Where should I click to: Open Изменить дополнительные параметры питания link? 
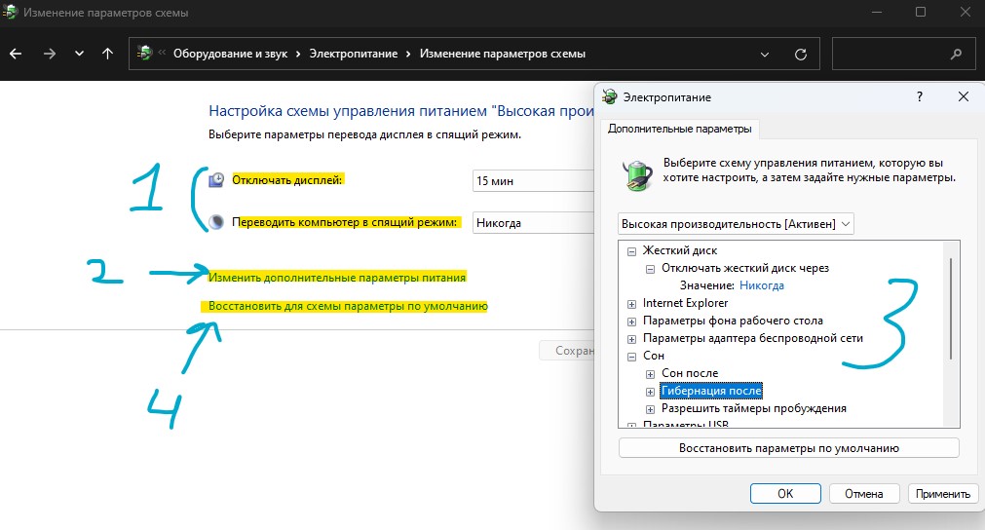point(337,278)
